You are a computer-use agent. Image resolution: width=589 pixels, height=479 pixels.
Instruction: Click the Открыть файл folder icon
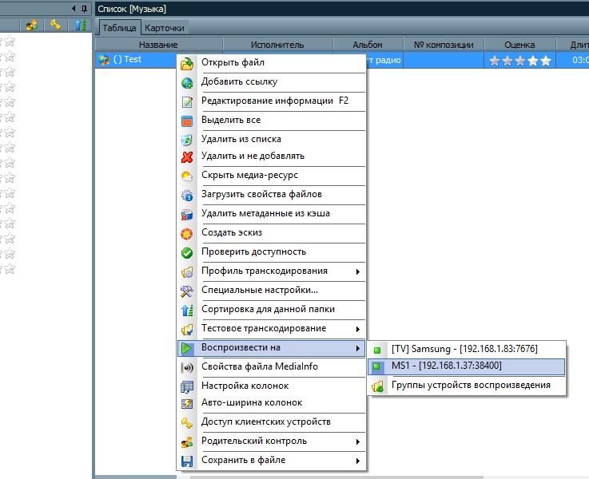187,64
